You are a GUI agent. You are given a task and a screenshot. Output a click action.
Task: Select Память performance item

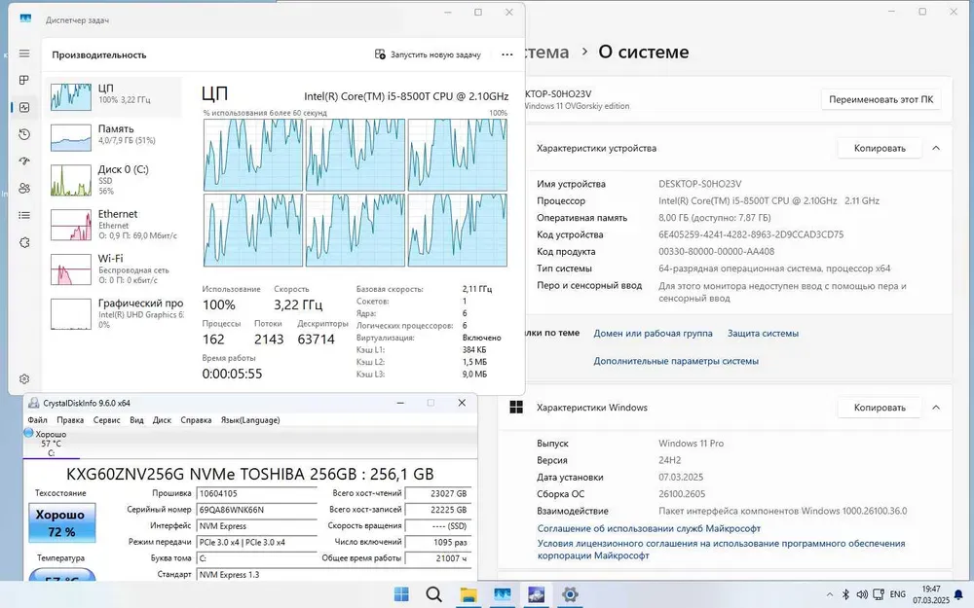click(x=115, y=136)
